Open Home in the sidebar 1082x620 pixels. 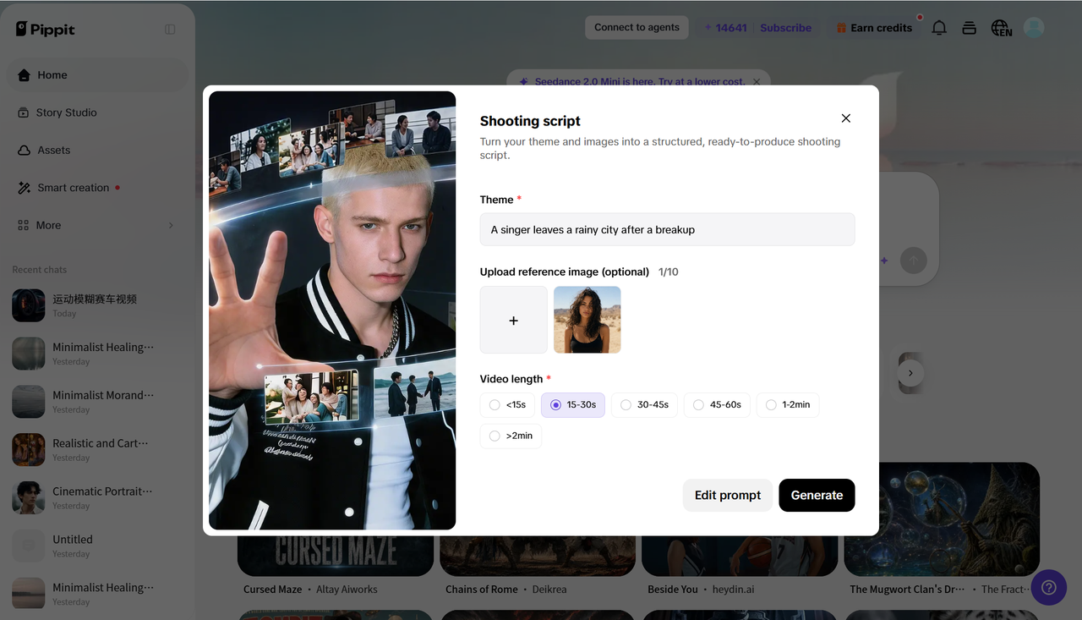97,75
